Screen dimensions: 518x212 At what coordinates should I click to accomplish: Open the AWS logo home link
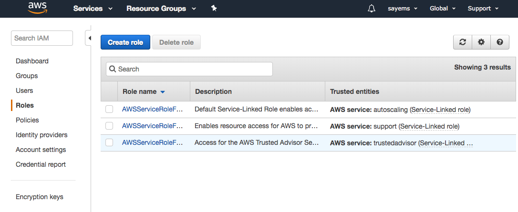point(37,8)
